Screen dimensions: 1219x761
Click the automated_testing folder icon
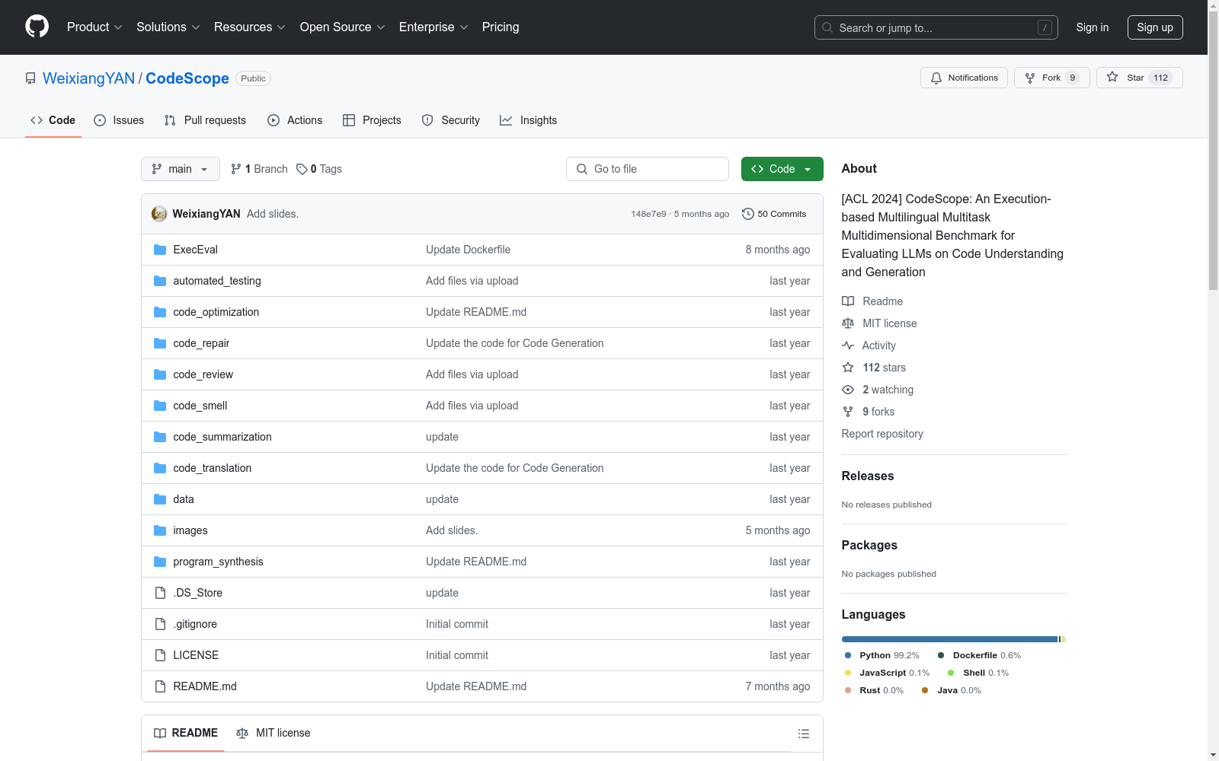click(160, 281)
